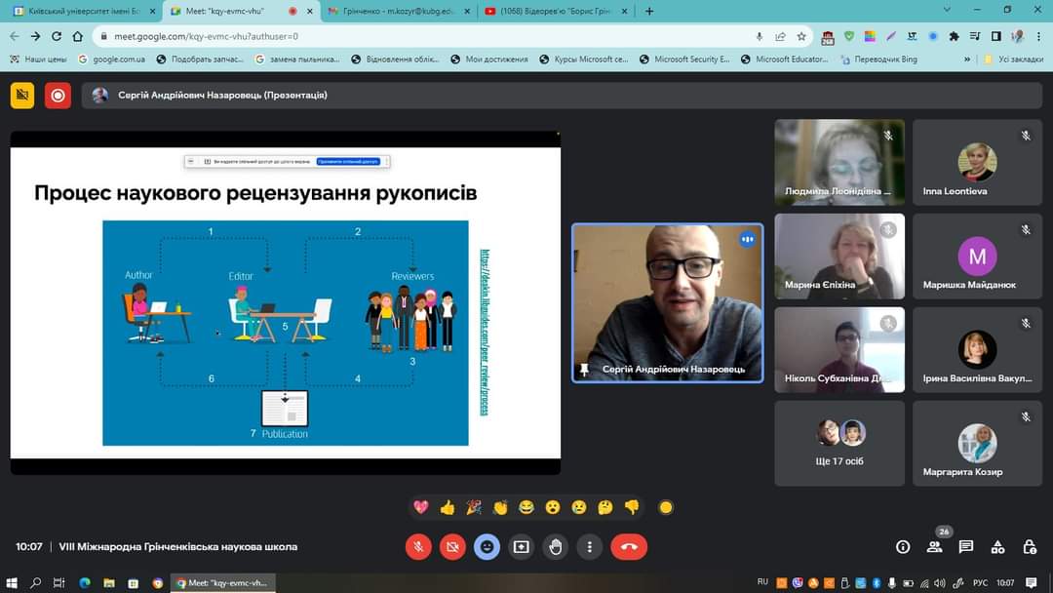Pick the yellow emoji skin tone swatch

click(x=666, y=507)
